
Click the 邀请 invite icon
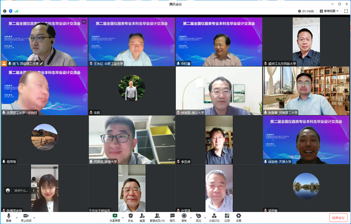click(142, 217)
